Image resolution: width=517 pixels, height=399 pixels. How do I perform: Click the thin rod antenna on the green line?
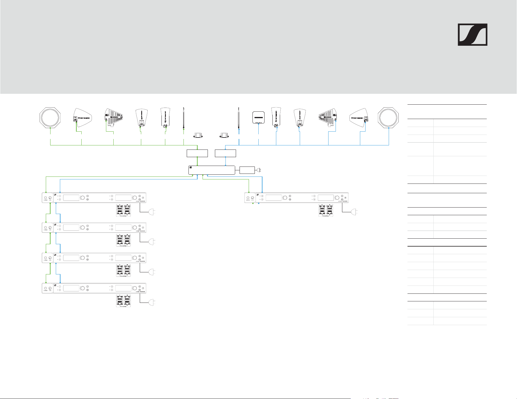pos(183,118)
